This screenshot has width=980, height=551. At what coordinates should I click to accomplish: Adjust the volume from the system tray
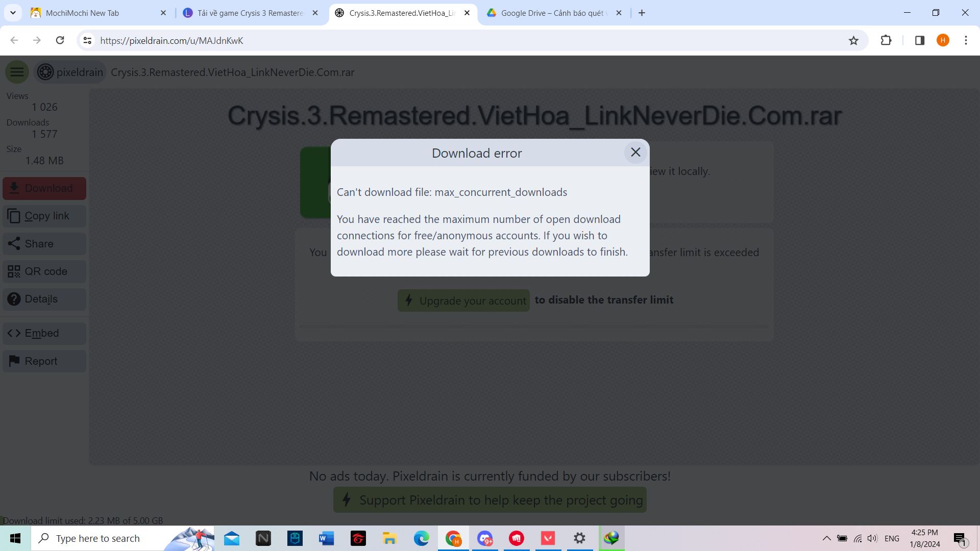coord(872,538)
